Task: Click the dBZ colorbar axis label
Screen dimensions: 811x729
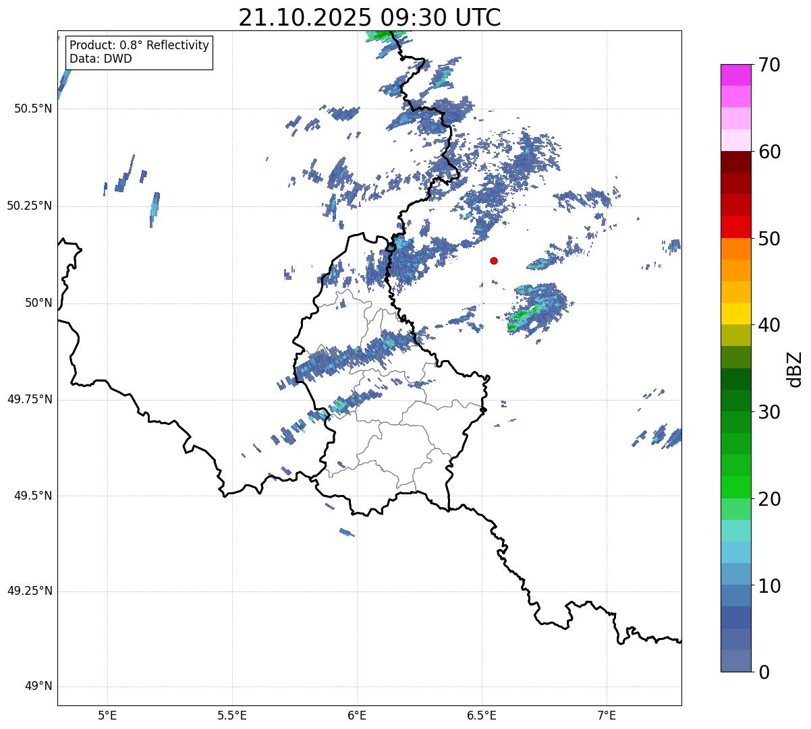Action: 795,369
